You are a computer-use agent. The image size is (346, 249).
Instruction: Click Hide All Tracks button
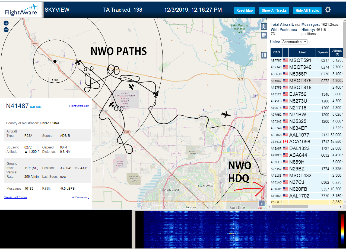coord(307,11)
